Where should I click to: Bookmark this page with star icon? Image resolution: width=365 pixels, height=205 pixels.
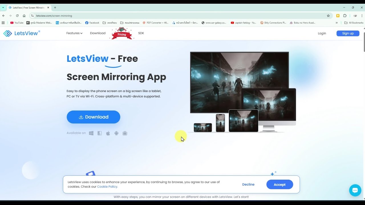pyautogui.click(x=328, y=16)
